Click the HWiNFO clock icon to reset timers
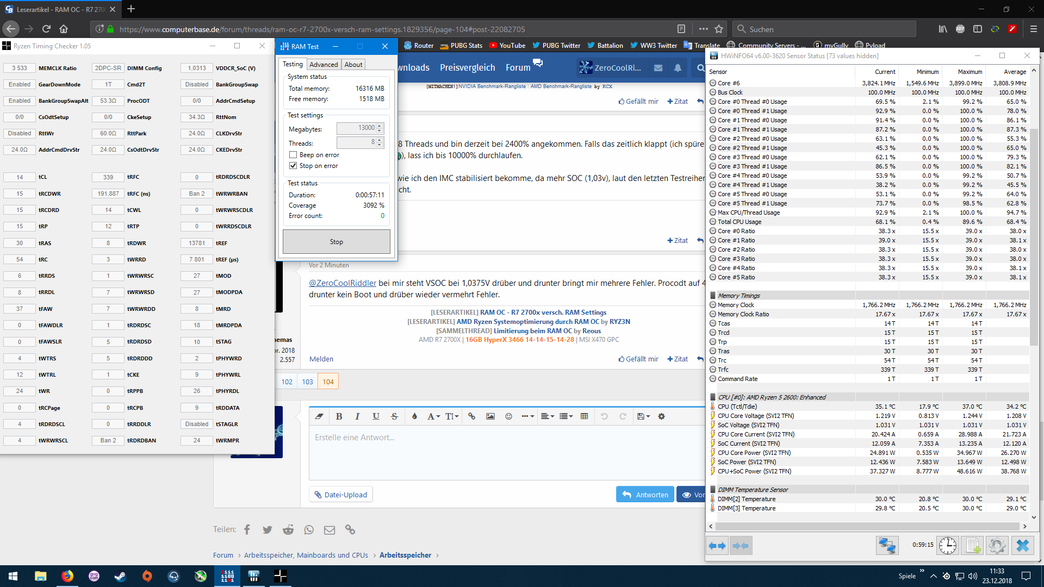Screen dimensions: 1044x587 click(x=948, y=545)
